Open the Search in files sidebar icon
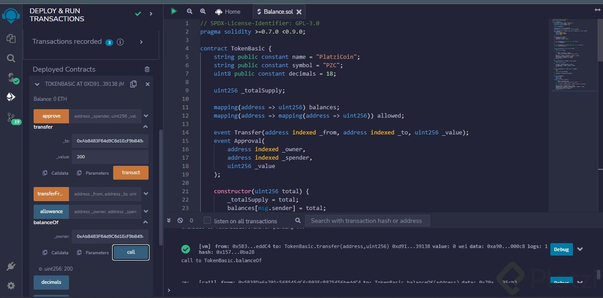 [x=11, y=58]
